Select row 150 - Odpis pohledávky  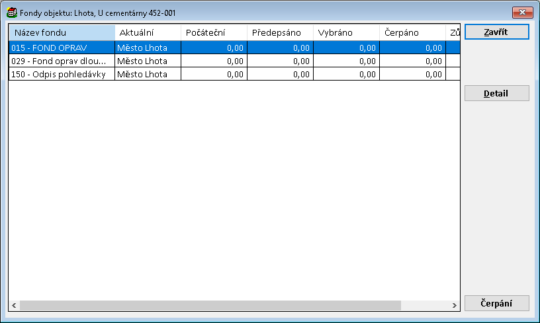(61, 74)
